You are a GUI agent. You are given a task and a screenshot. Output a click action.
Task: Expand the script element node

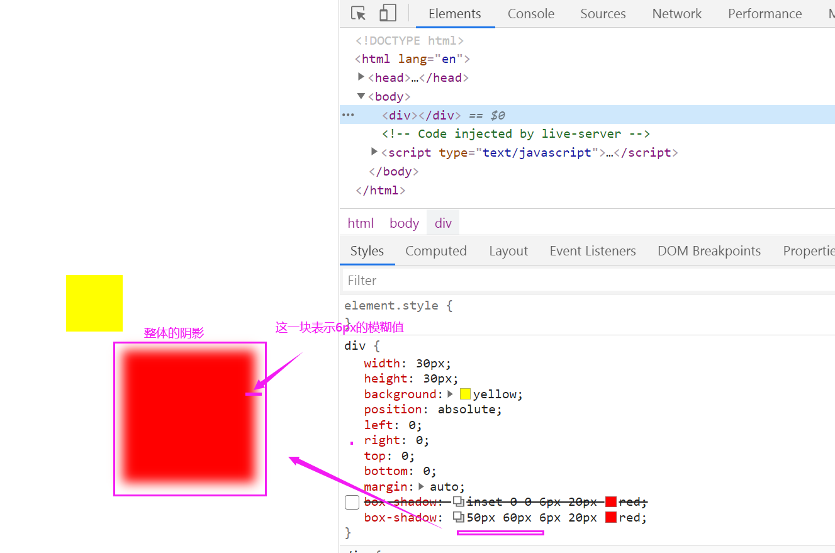374,152
